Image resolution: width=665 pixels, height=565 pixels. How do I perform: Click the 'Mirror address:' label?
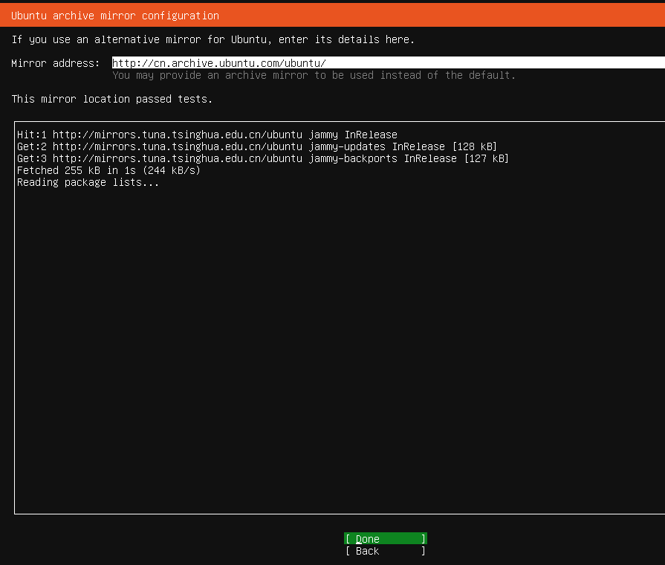click(x=56, y=63)
